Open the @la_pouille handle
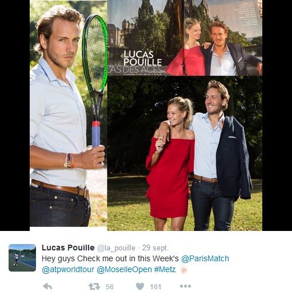The height and width of the screenshot is (303, 292). point(116,248)
